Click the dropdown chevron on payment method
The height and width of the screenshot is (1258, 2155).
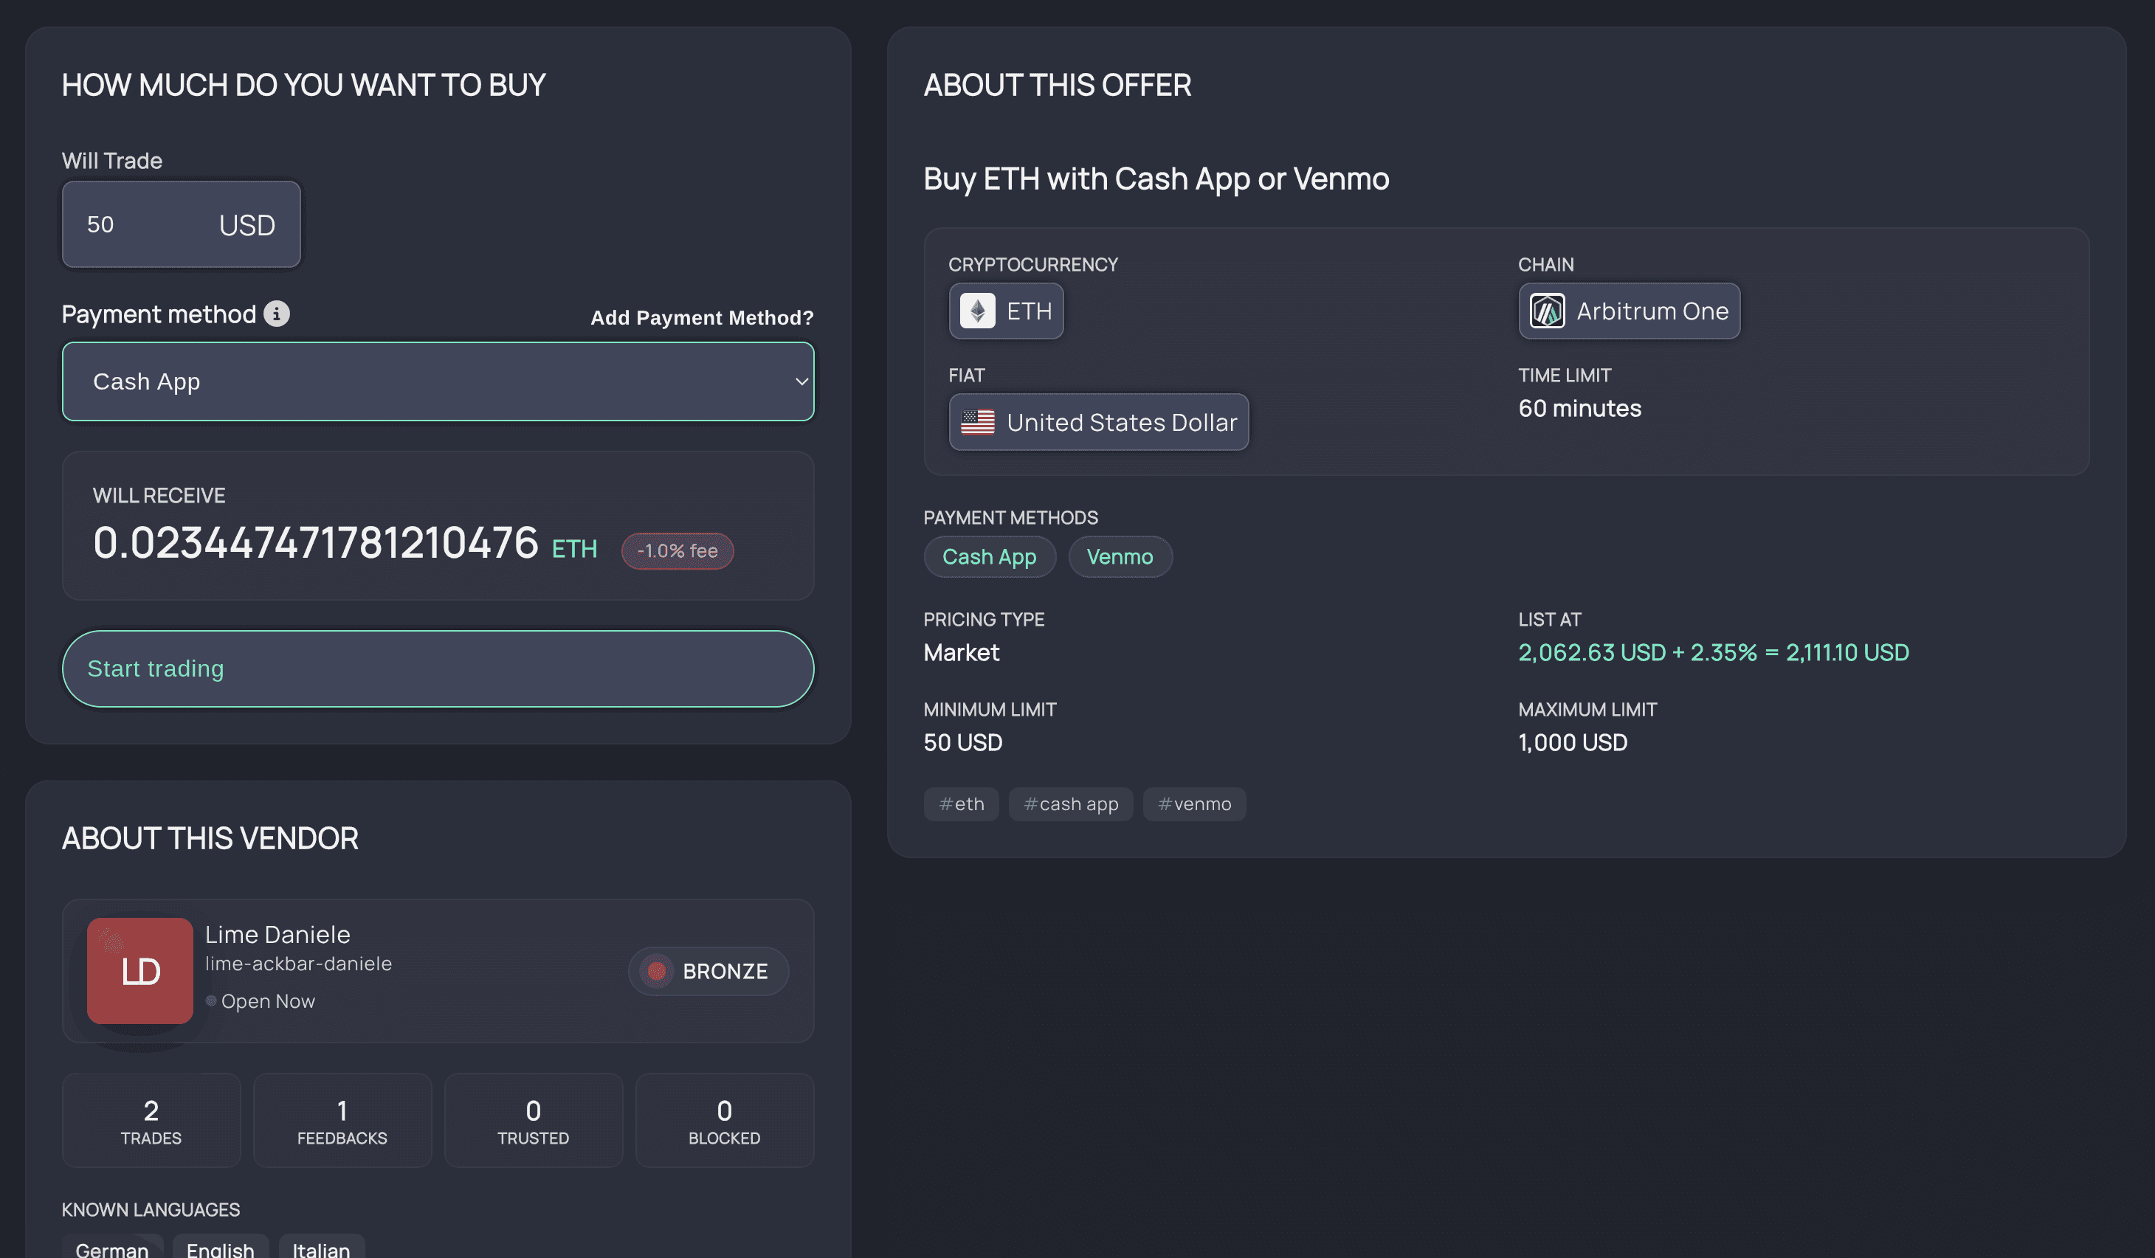(x=801, y=381)
